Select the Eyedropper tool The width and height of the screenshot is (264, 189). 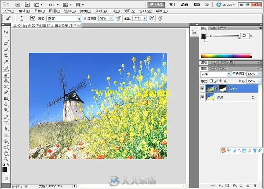tap(6, 62)
